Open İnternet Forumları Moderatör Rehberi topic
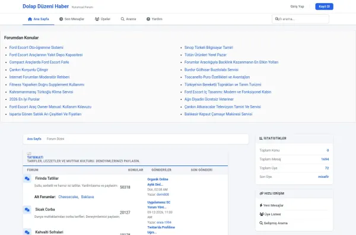The image size is (356, 235). point(39,77)
